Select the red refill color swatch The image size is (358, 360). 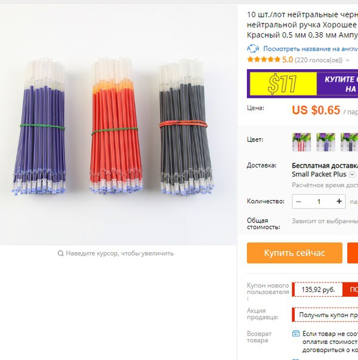(x=301, y=142)
